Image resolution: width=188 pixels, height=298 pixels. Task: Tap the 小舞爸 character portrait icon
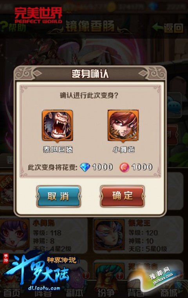coord(123,126)
